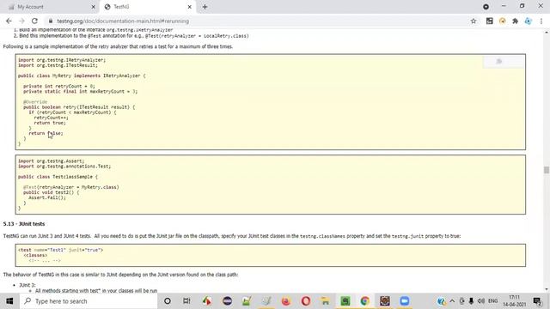This screenshot has width=550, height=309.
Task: Close the TestNG tab
Action: (189, 7)
